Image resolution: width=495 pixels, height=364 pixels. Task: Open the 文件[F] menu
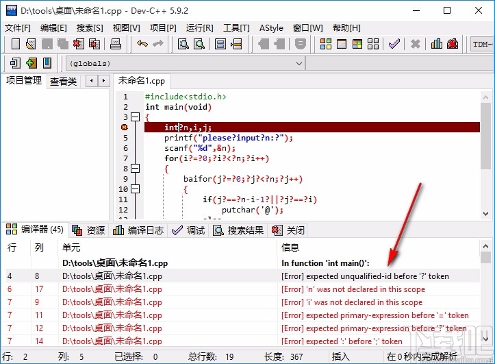pyautogui.click(x=18, y=28)
